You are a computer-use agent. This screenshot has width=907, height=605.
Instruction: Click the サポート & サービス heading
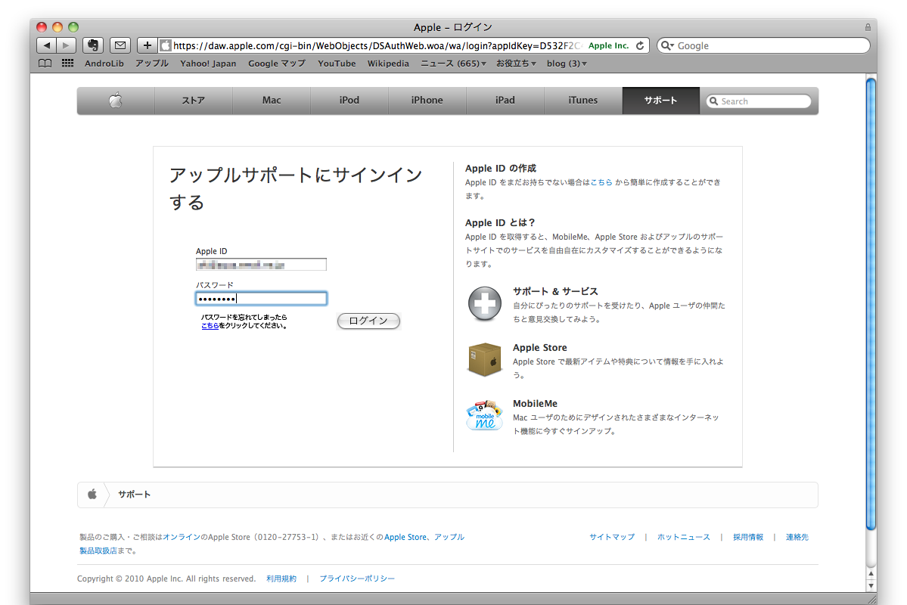coord(555,291)
